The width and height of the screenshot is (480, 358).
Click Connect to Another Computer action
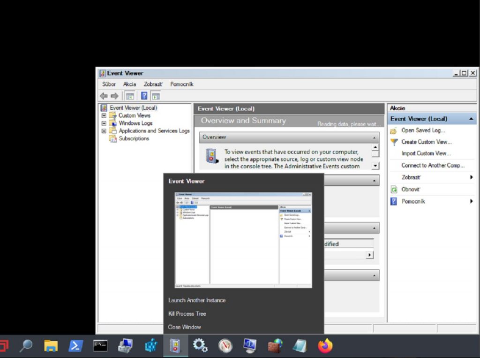(433, 166)
